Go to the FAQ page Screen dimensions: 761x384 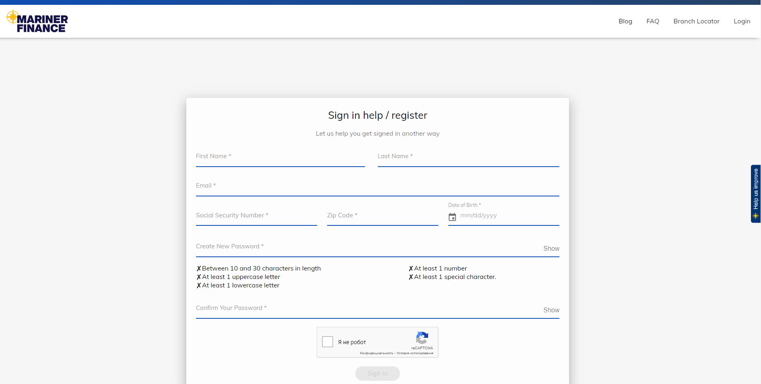coord(652,21)
